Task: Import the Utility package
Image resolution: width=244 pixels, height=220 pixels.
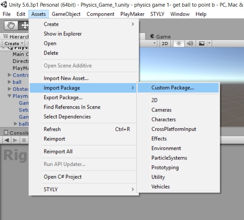Action: 178,177
